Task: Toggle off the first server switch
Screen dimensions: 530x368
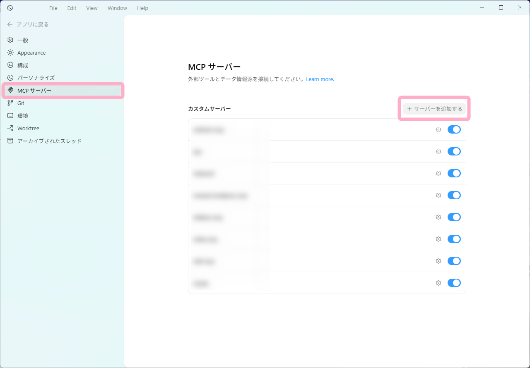Action: (454, 129)
